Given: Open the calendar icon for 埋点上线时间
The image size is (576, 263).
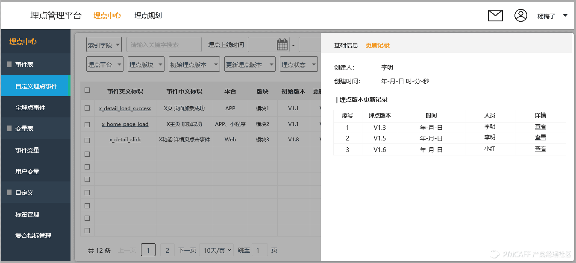Looking at the screenshot, I should (282, 44).
